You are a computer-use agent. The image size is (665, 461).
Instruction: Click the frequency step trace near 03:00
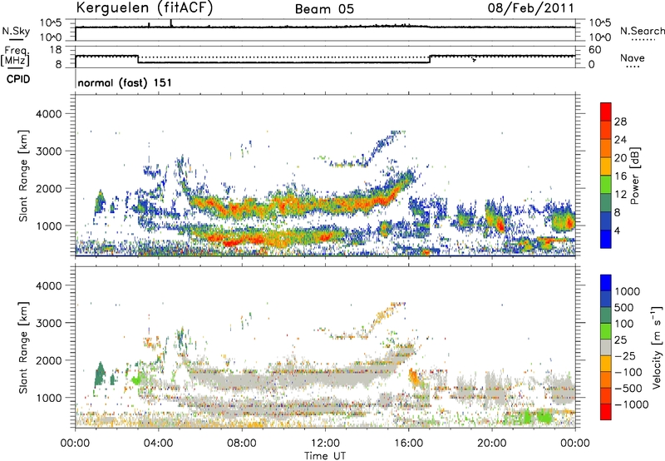pos(138,59)
